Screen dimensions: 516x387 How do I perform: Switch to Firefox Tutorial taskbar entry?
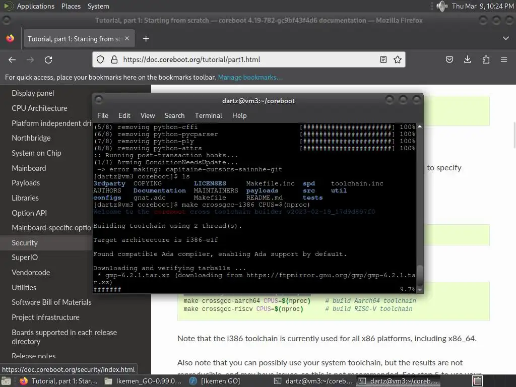click(x=58, y=381)
